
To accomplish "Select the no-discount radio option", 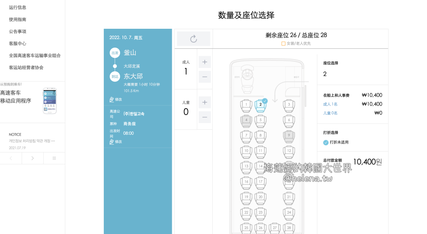I will coord(326,142).
